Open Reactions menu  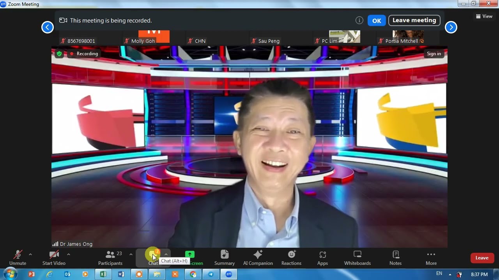coord(291,258)
